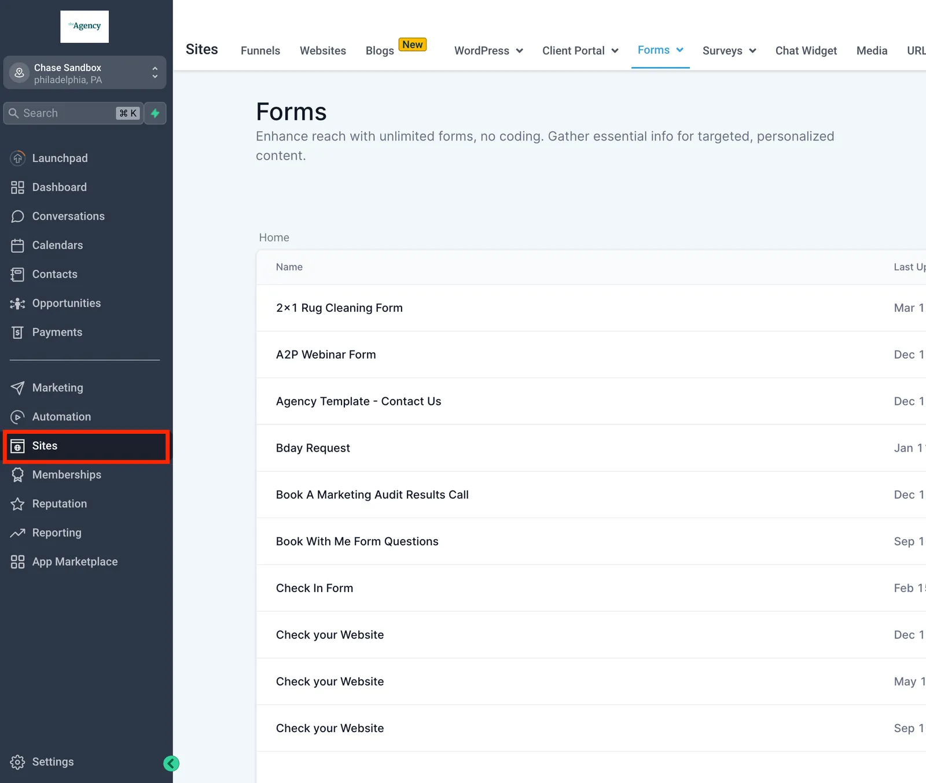Expand the WordPress dropdown
This screenshot has width=926, height=783.
pos(488,51)
